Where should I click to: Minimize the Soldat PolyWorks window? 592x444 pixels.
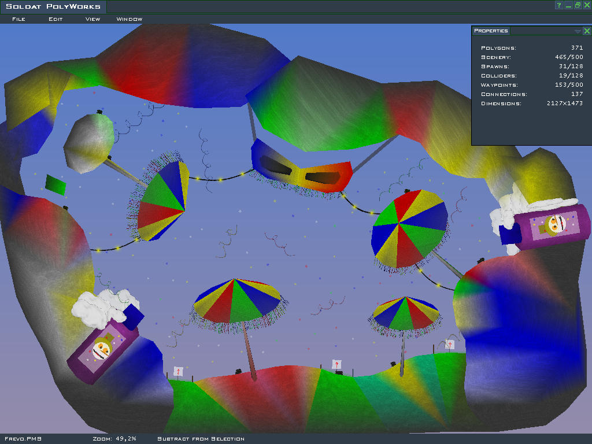pos(568,5)
